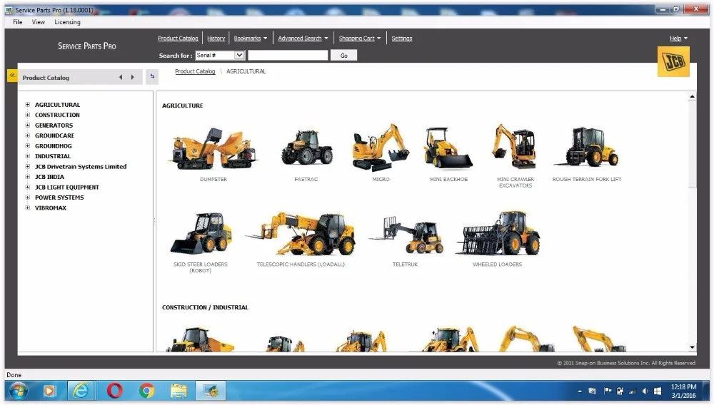Collapse the sidebar with the yellow double-arrow icon

click(x=12, y=75)
